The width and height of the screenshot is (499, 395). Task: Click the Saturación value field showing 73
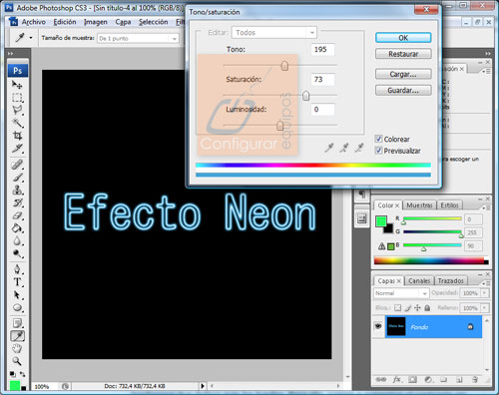coord(322,79)
